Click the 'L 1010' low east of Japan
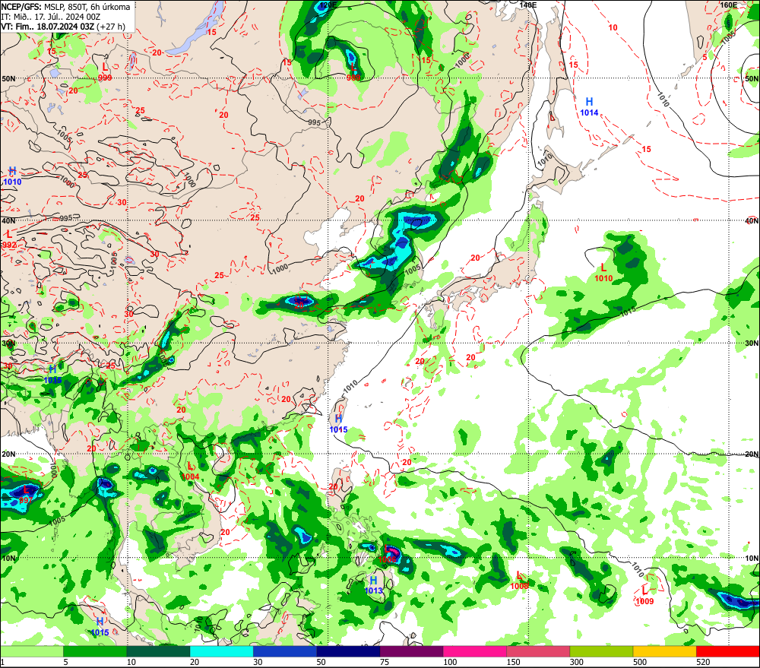This screenshot has width=760, height=668. (603, 273)
